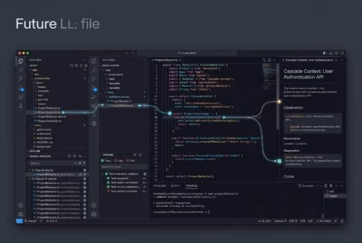The height and width of the screenshot is (243, 362).
Task: Click 'Prettier' indicator in status bar
Action: [x=324, y=221]
